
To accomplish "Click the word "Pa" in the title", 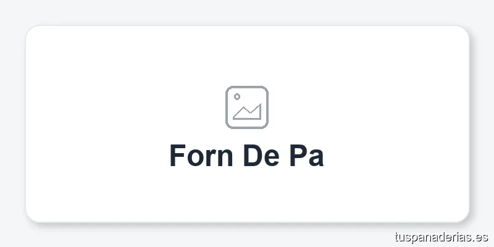I will [306, 156].
